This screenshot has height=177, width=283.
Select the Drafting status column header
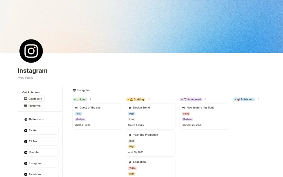[136, 99]
